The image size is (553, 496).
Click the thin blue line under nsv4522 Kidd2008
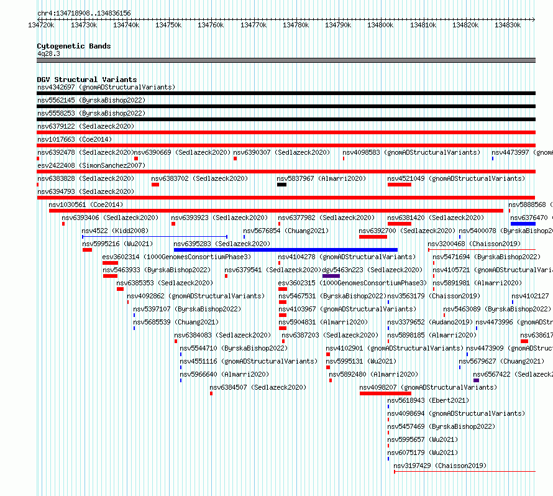point(155,237)
